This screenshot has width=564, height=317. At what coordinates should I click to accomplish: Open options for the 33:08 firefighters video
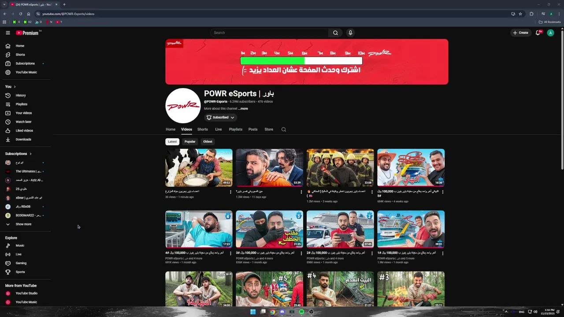point(372,192)
